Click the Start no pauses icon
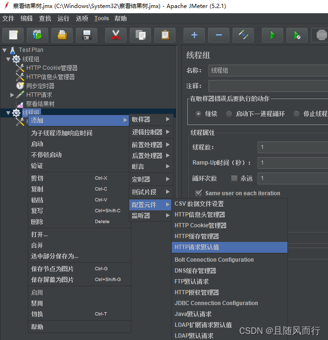Image resolution: width=328 pixels, height=340 pixels. (x=297, y=35)
